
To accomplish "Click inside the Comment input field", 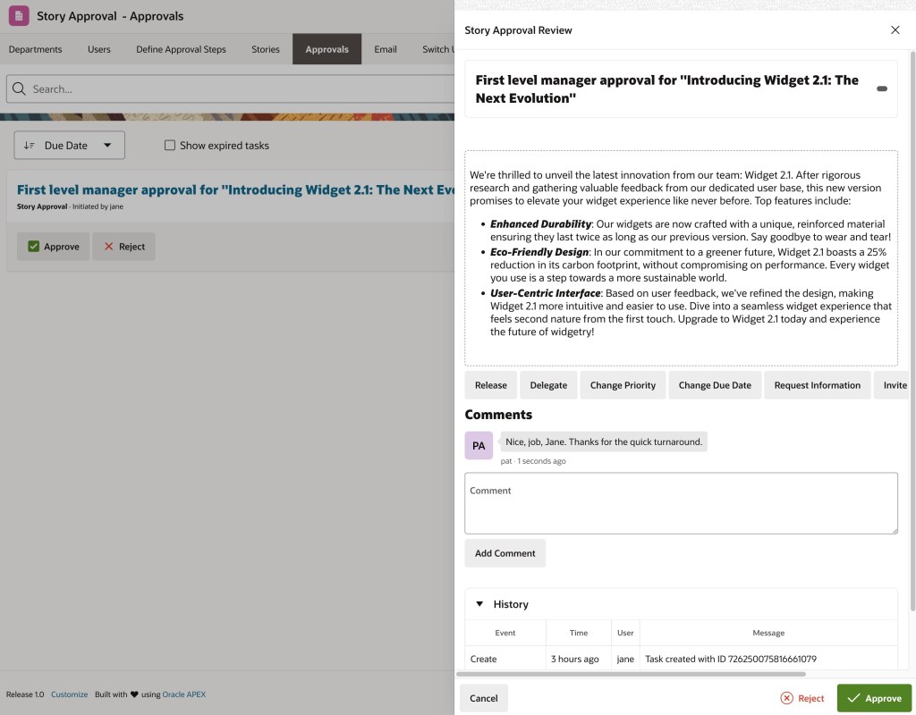I will 681,502.
